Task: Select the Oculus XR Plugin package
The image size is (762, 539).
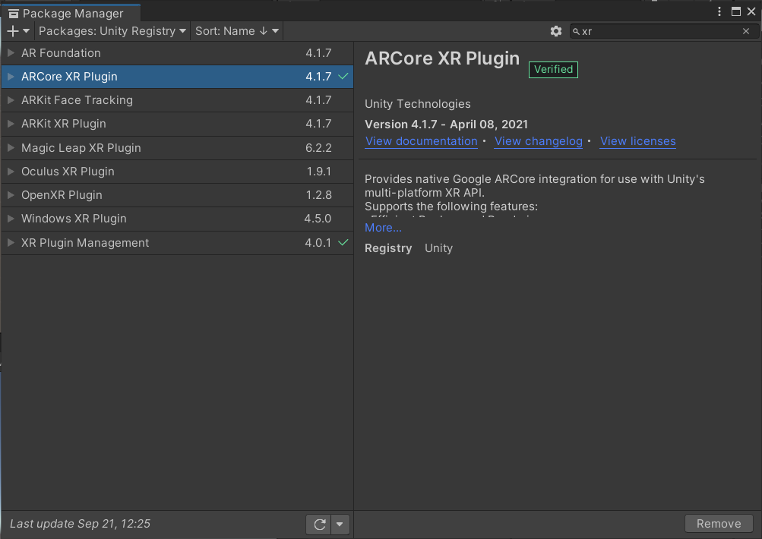Action: click(x=177, y=172)
